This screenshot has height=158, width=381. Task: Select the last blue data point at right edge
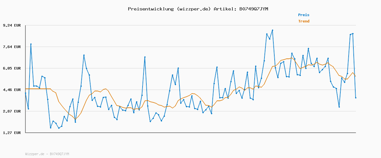[x=356, y=98]
